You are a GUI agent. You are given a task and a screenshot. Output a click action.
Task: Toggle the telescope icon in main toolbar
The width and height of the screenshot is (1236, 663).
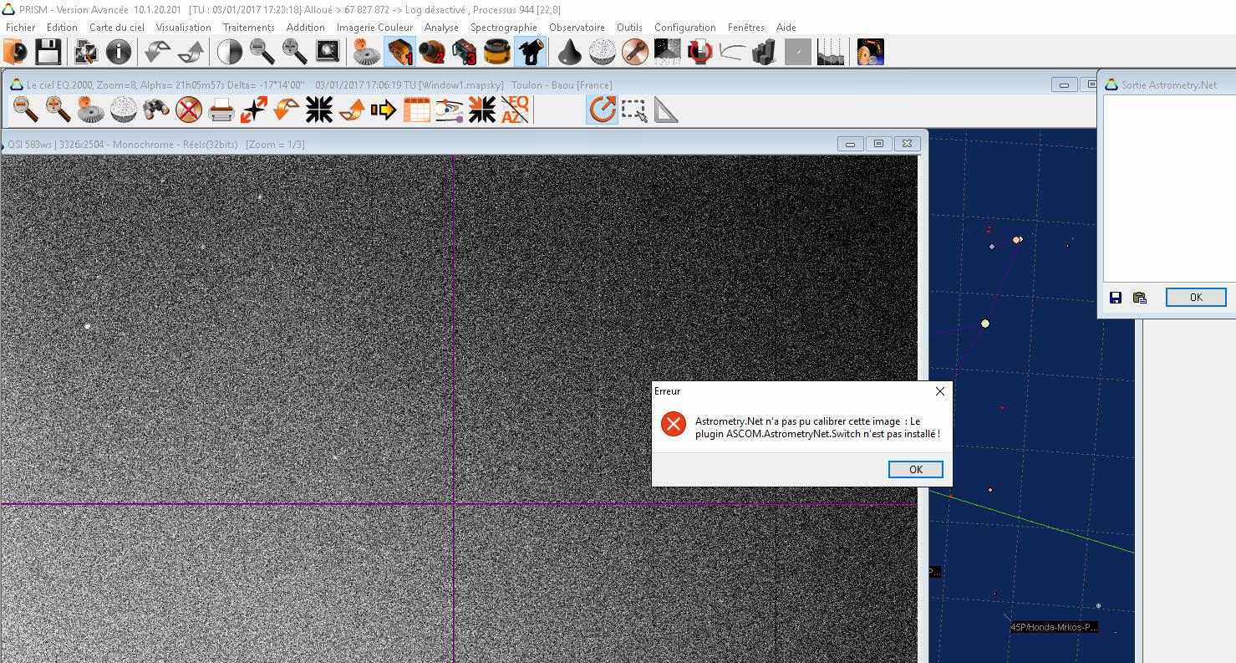point(530,53)
